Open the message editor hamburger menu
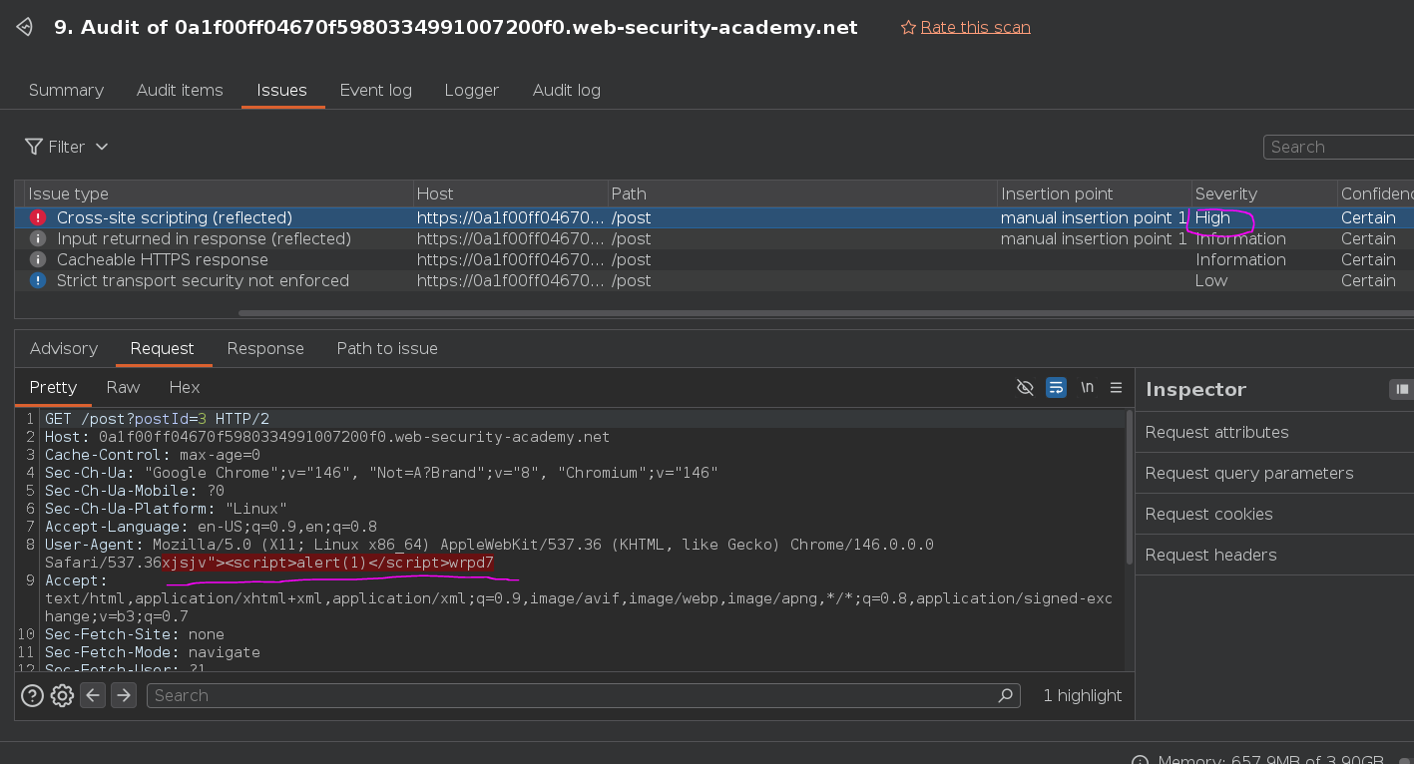Image resolution: width=1414 pixels, height=764 pixels. (1117, 387)
